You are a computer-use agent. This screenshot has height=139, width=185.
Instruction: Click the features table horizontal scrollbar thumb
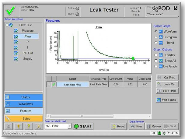(x=82, y=116)
